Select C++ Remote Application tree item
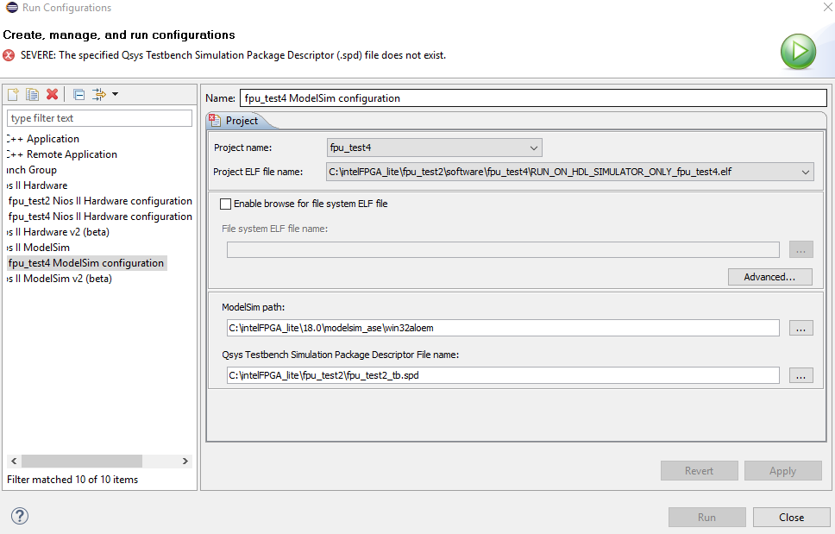Image resolution: width=835 pixels, height=534 pixels. point(62,154)
